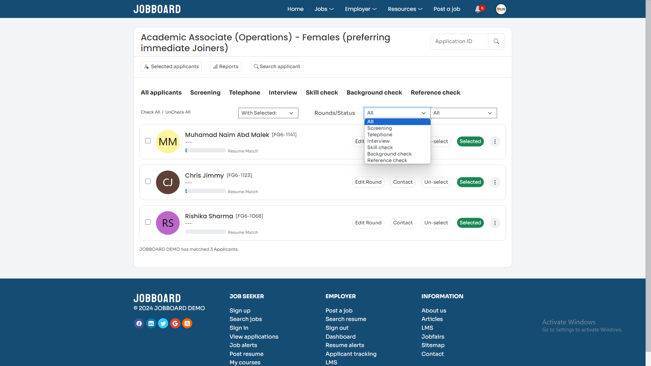This screenshot has width=651, height=366.
Task: Click the UnCheck All link
Action: (178, 112)
